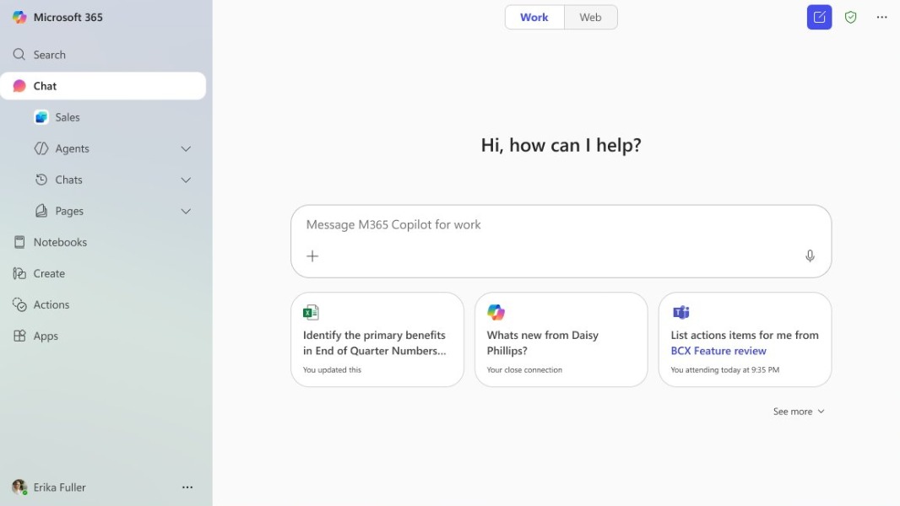Select the Work mode
This screenshot has width=900, height=506.
click(534, 17)
